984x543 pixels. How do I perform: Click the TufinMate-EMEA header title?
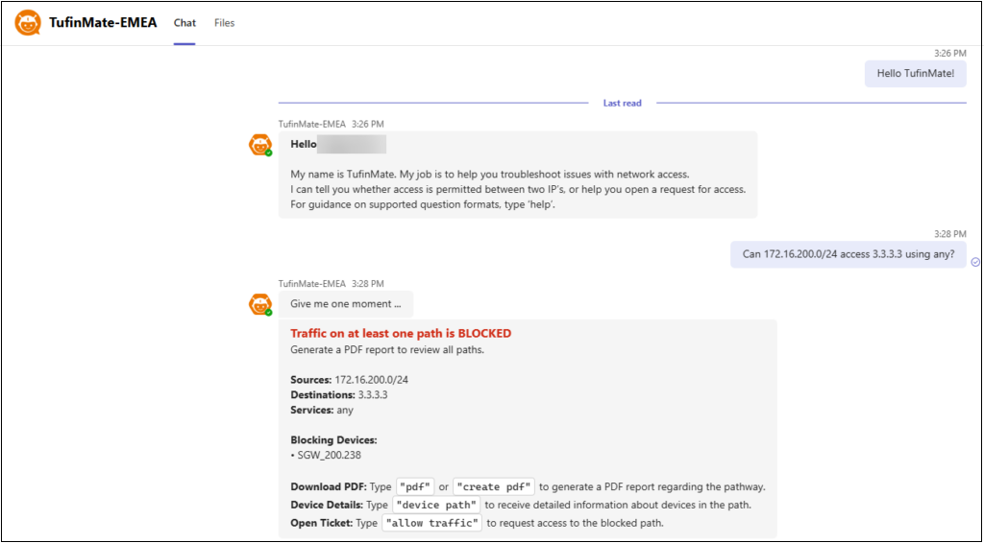(103, 23)
